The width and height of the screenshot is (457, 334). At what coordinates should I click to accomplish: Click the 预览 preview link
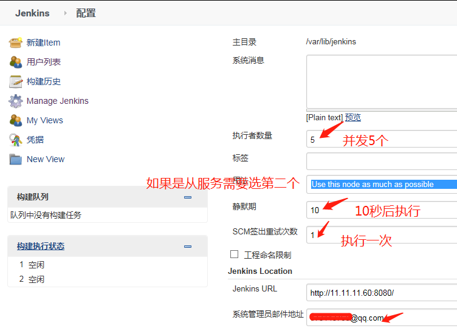pyautogui.click(x=353, y=117)
